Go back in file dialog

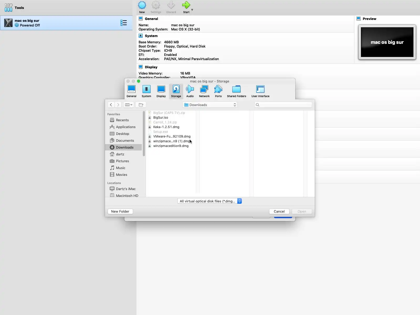pyautogui.click(x=111, y=105)
